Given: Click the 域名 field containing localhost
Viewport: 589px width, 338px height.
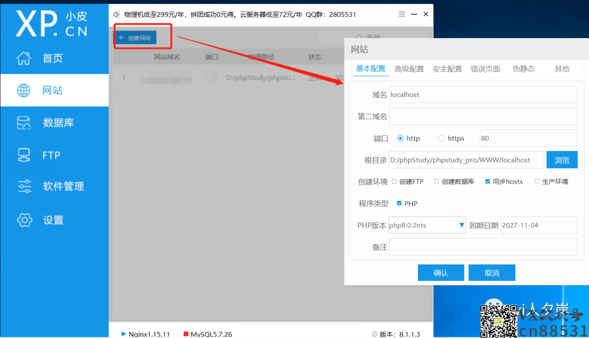Looking at the screenshot, I should (483, 95).
